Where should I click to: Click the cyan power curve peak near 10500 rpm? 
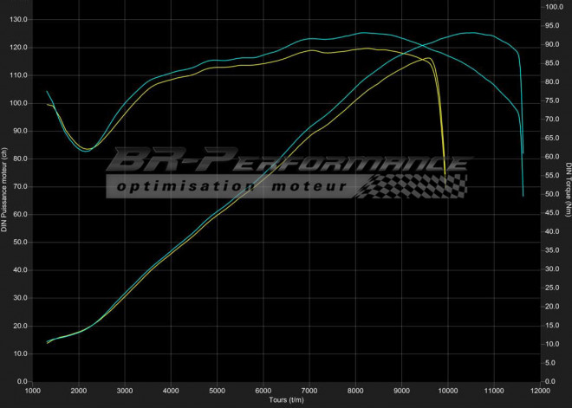(x=468, y=33)
